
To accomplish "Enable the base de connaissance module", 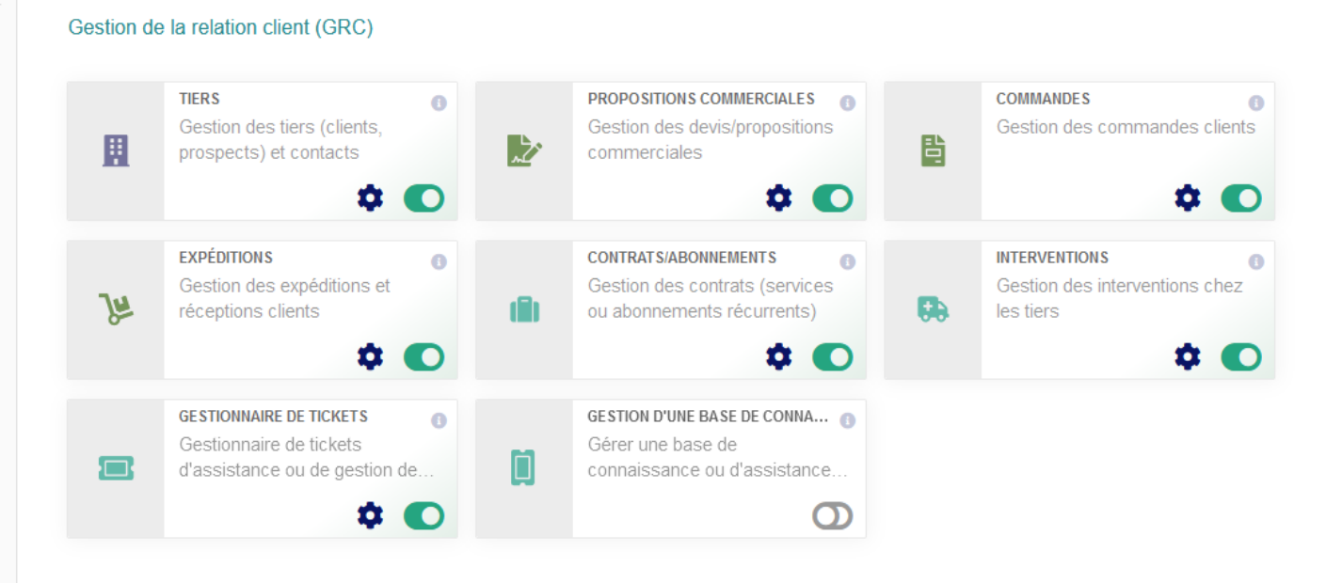I will [833, 516].
